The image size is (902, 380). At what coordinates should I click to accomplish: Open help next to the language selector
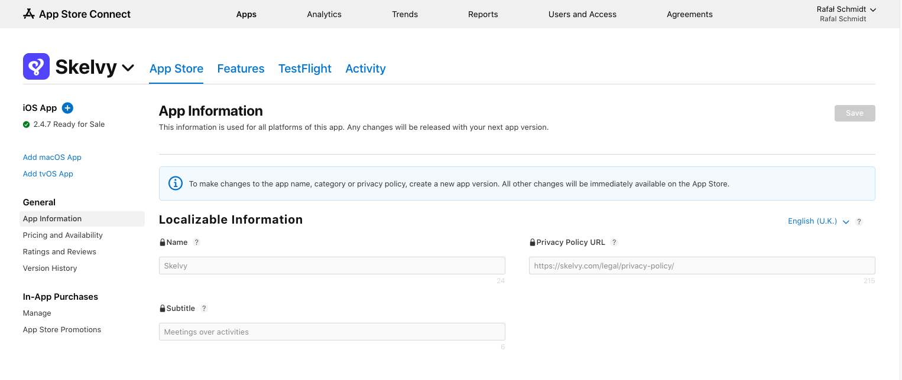(859, 222)
